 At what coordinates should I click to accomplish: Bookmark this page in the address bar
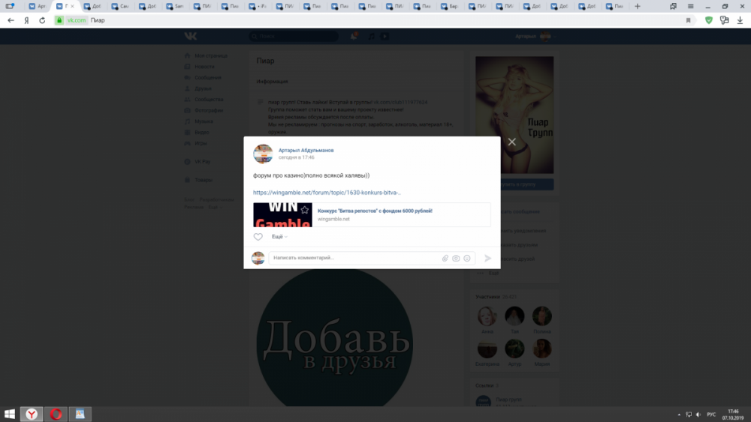click(688, 20)
